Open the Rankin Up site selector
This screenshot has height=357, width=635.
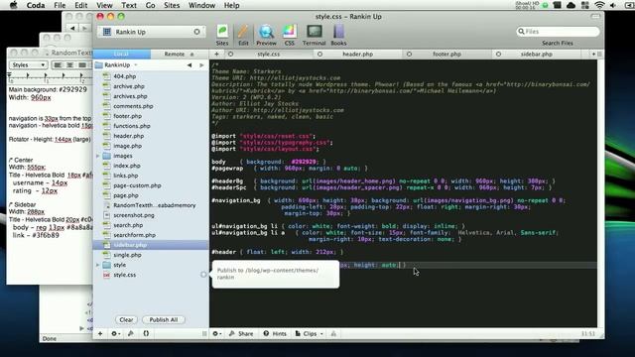tap(151, 32)
